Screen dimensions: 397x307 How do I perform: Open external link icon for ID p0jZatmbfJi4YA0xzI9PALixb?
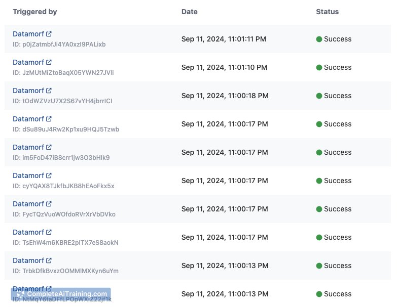(49, 34)
